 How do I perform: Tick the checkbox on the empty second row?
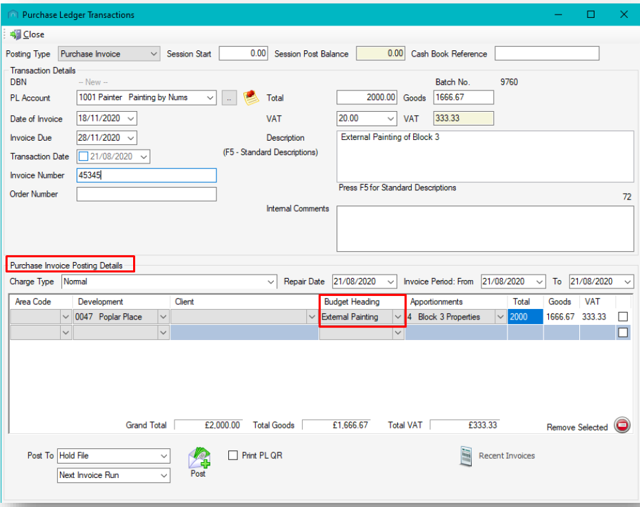(623, 332)
